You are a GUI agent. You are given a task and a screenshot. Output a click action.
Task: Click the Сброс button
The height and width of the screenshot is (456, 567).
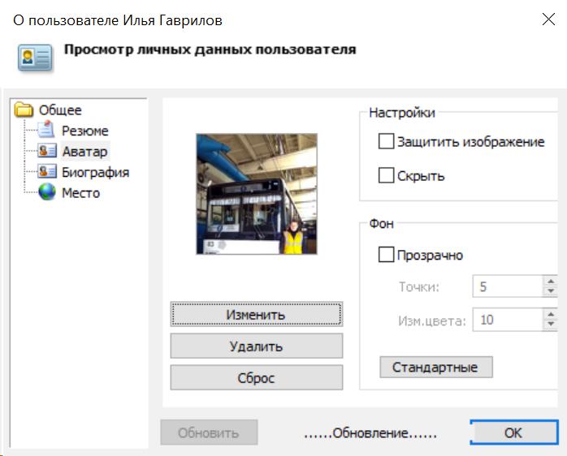(257, 377)
